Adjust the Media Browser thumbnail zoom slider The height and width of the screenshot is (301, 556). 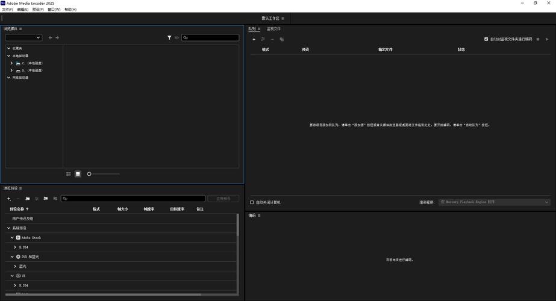103,174
